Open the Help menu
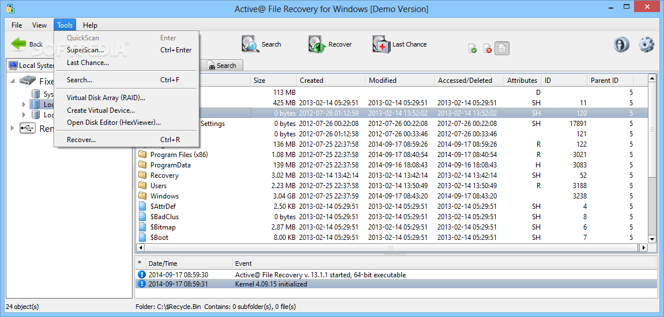664x317 pixels. point(90,25)
